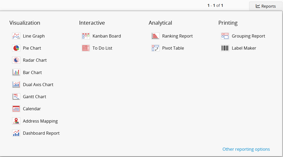283x157 pixels.
Task: Choose the Dual Axis Chart icon
Action: 16,85
